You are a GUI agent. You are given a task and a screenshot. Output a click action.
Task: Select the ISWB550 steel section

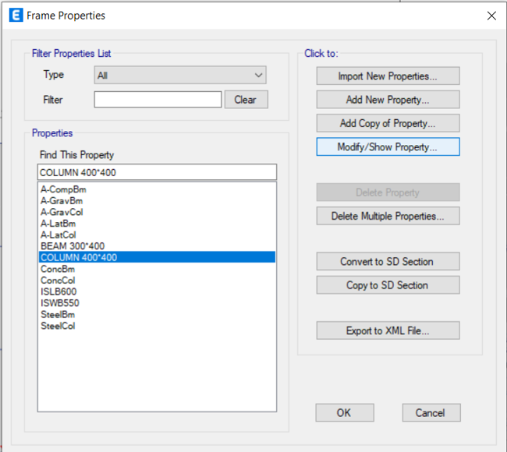click(60, 302)
